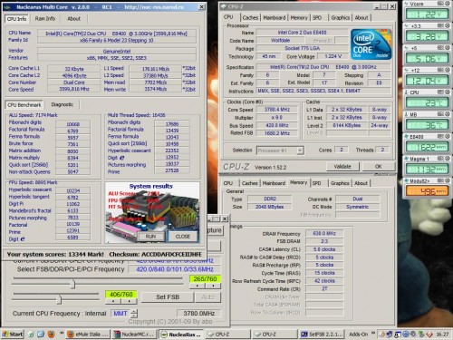Image resolution: width=453 pixels, height=340 pixels.
Task: Click the settings grid icon on +12 gadget
Action: [441, 70]
